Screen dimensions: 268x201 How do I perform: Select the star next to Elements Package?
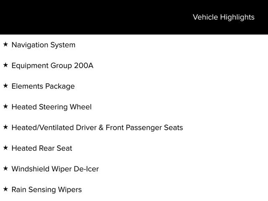5,85
